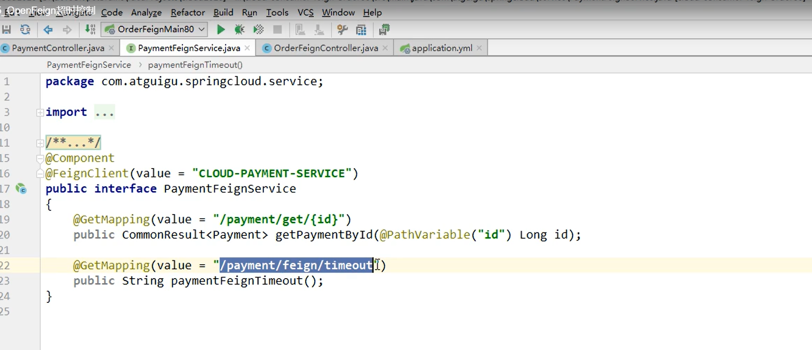Open the Run menu
812x350 pixels.
[x=249, y=12]
